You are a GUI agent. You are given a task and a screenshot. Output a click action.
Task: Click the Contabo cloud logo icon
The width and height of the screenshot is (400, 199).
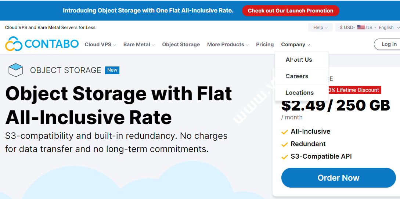pyautogui.click(x=14, y=44)
